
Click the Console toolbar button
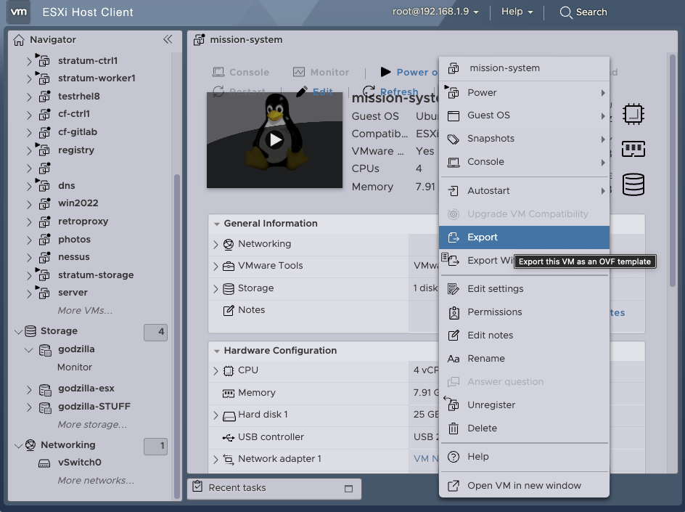click(x=240, y=72)
